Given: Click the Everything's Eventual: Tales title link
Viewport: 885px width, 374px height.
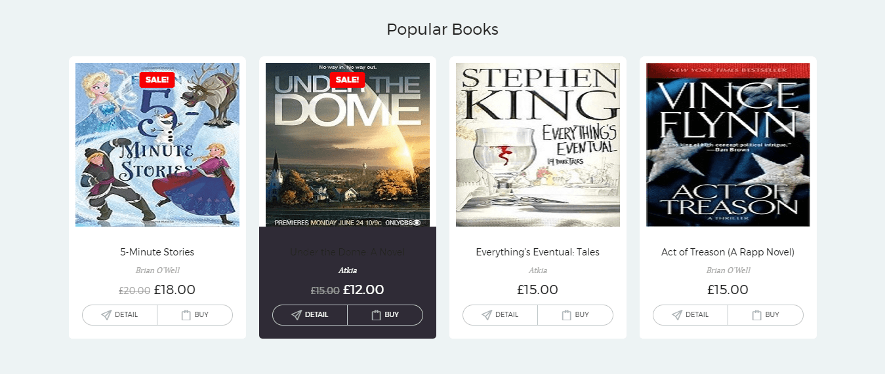Looking at the screenshot, I should coord(538,252).
